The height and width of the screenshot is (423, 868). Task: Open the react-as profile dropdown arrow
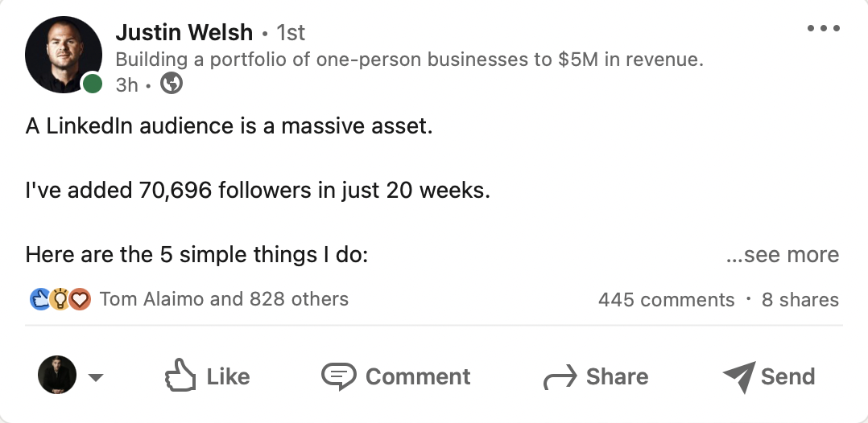(95, 377)
